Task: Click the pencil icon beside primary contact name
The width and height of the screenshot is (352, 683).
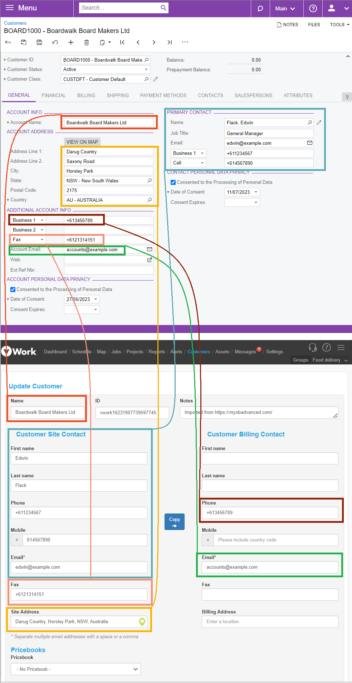Action: click(319, 123)
